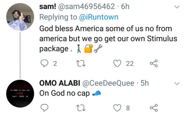Open the 6h timestamp on sam!'s tweet

pyautogui.click(x=125, y=6)
